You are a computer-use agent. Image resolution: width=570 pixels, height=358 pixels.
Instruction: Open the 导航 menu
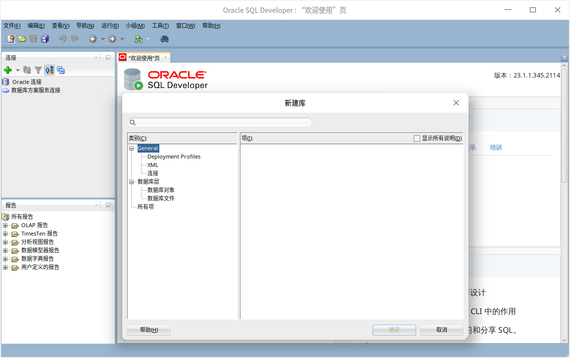click(85, 26)
